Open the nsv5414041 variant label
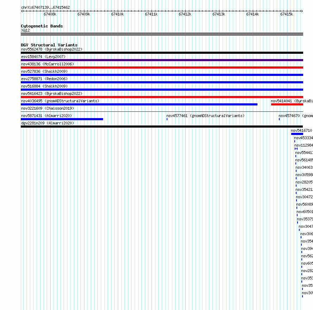 (x=292, y=101)
